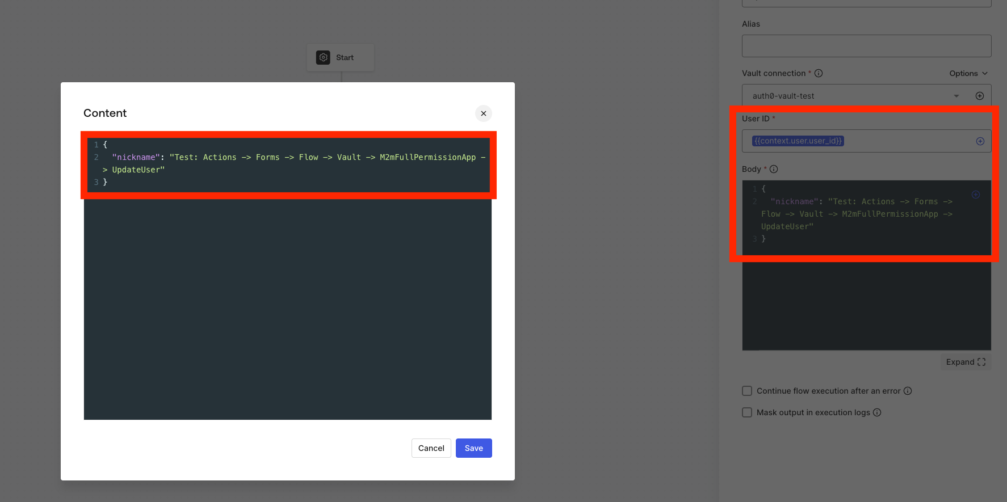Screen dimensions: 1007x502
Task: Enable Continue flow execution after an error
Action: click(747, 391)
